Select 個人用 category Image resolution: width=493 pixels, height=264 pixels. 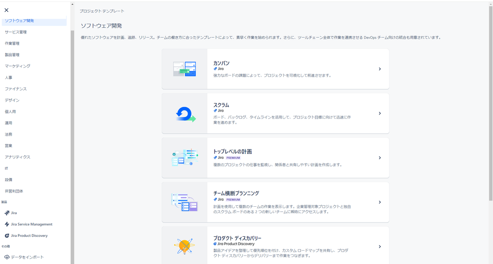[10, 112]
